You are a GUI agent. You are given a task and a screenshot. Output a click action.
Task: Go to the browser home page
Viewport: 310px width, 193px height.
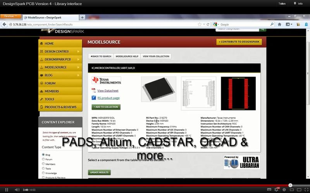point(279,24)
